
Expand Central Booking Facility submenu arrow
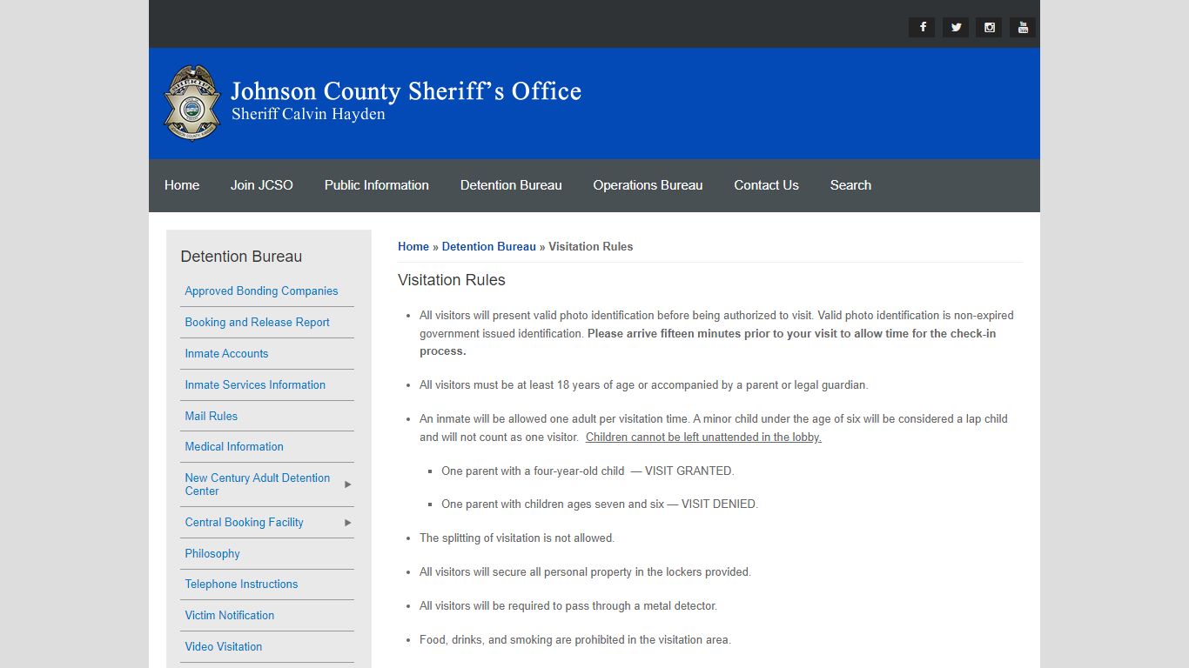point(347,522)
